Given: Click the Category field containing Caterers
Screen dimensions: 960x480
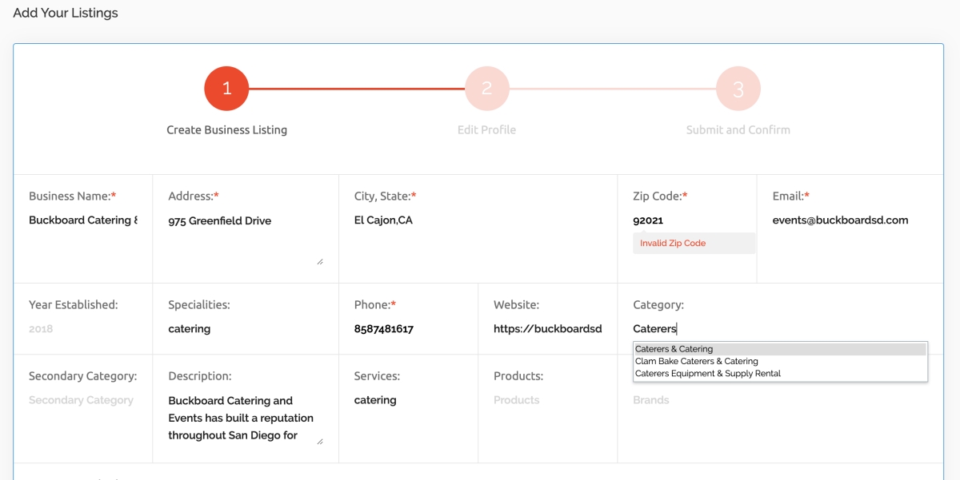Looking at the screenshot, I should pyautogui.click(x=780, y=328).
